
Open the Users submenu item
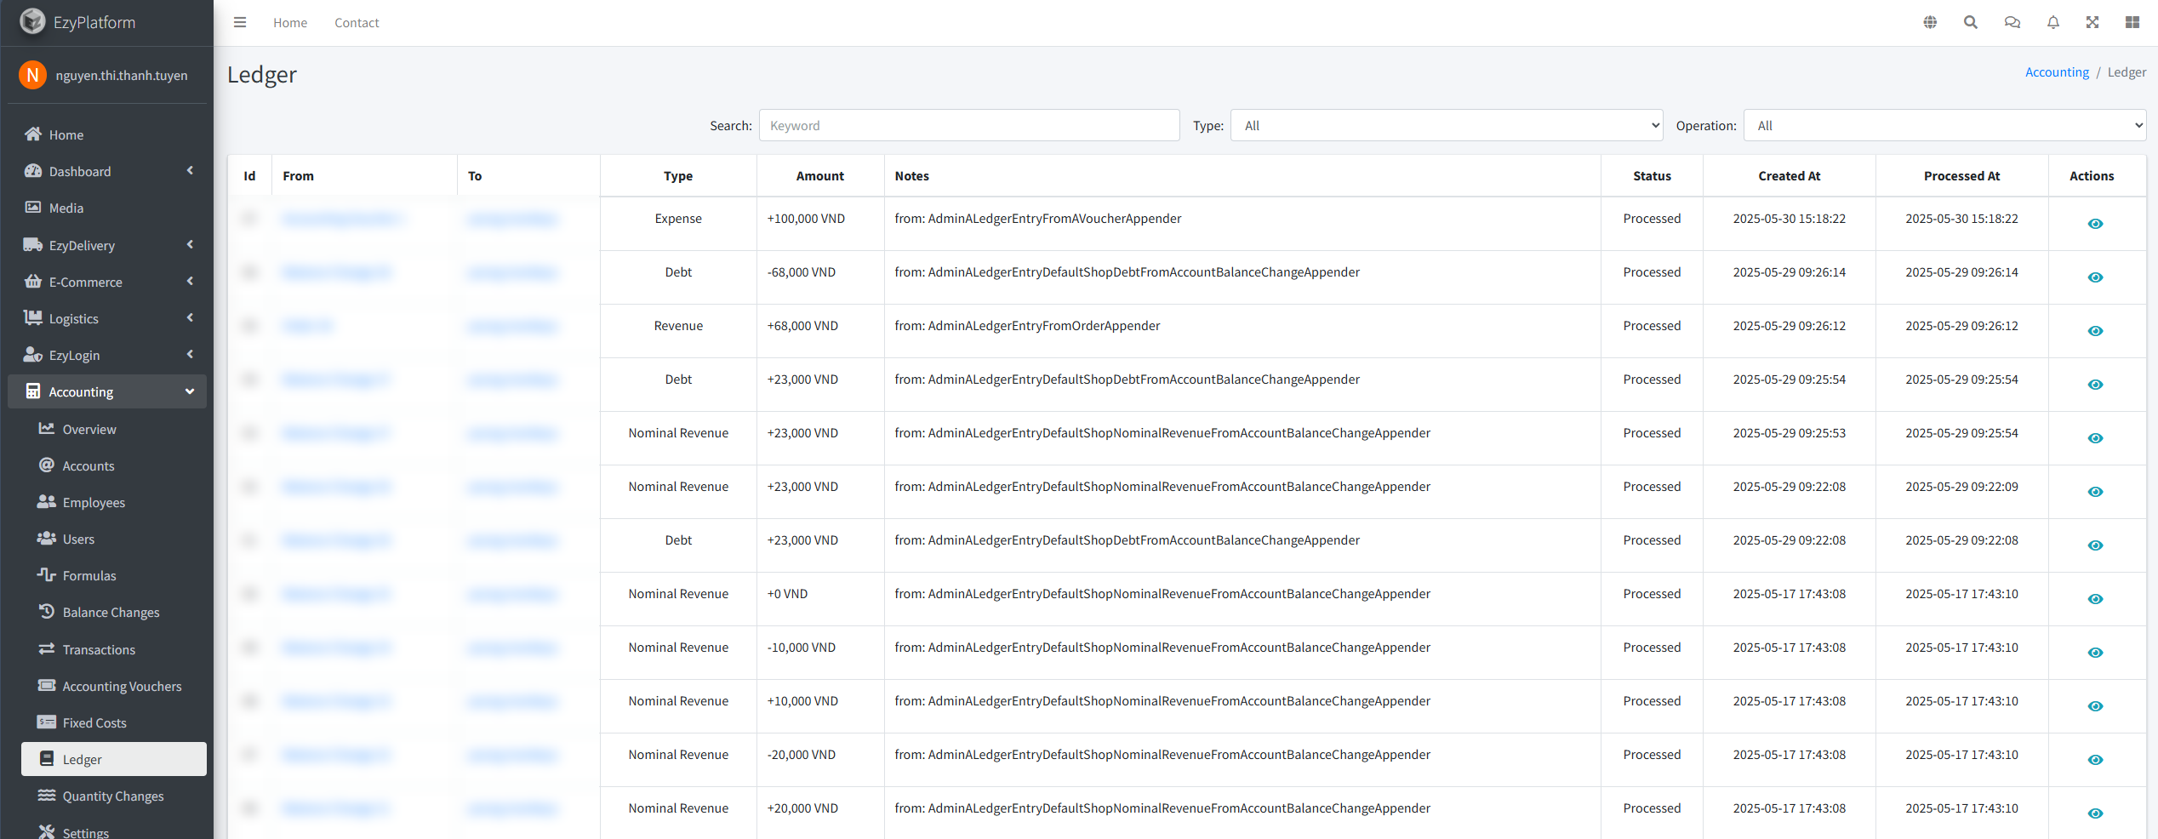[x=114, y=539]
